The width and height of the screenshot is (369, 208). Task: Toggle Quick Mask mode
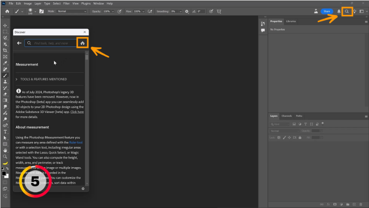tap(5, 182)
